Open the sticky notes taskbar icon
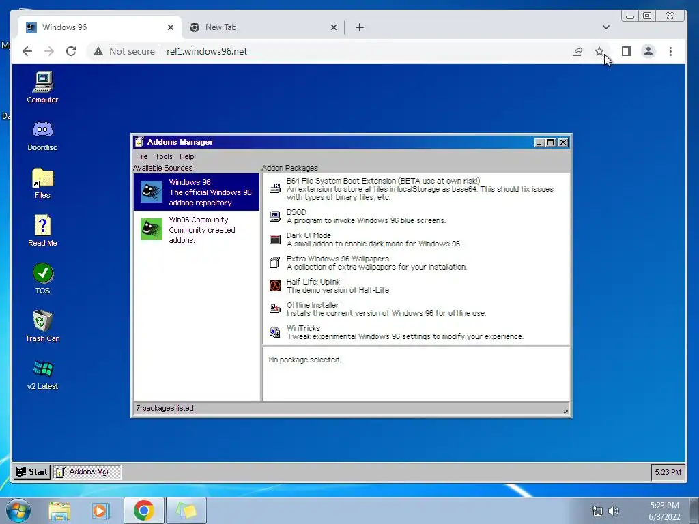The width and height of the screenshot is (699, 524). pos(186,510)
